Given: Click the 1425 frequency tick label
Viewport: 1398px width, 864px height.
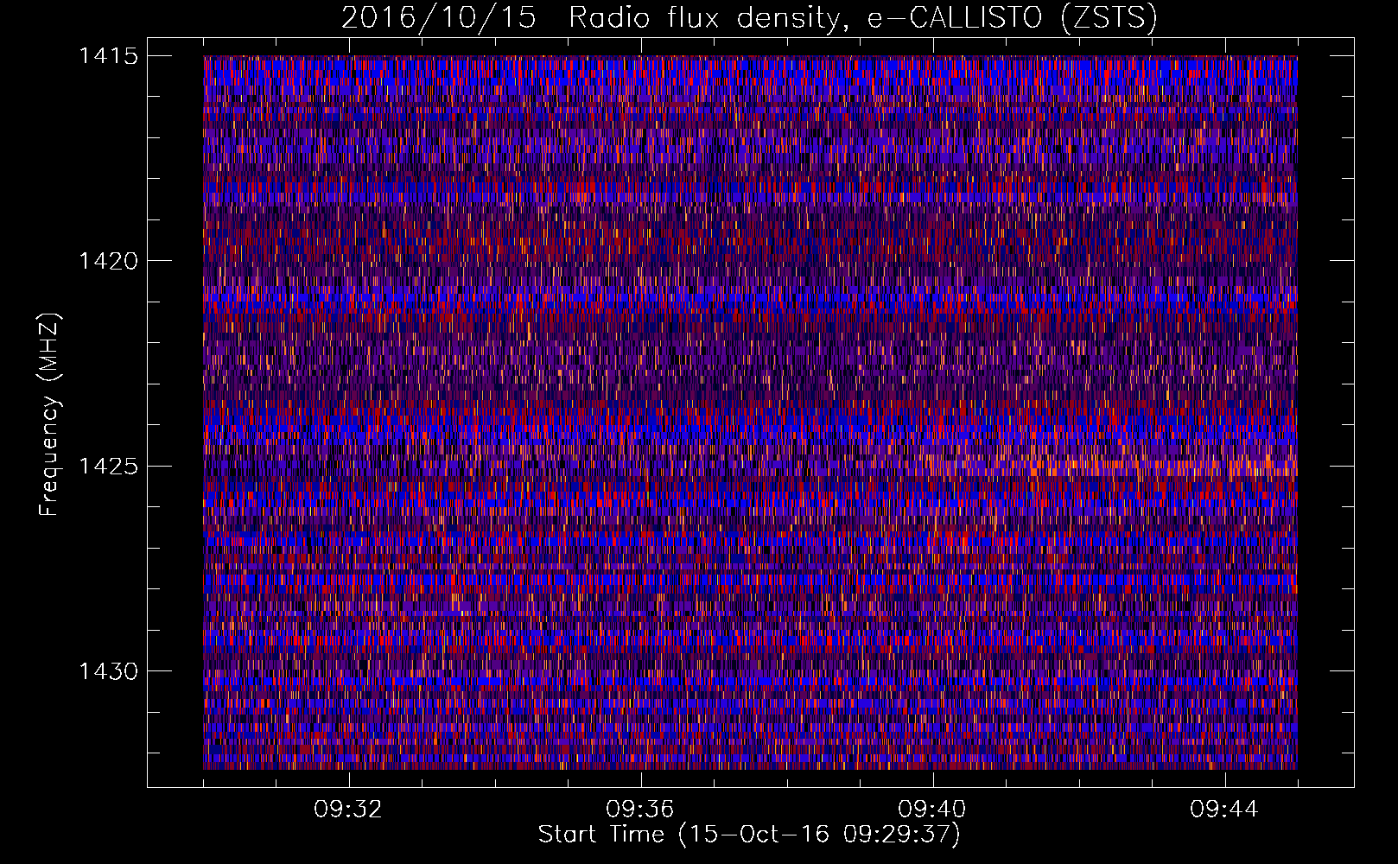Looking at the screenshot, I should tap(109, 467).
